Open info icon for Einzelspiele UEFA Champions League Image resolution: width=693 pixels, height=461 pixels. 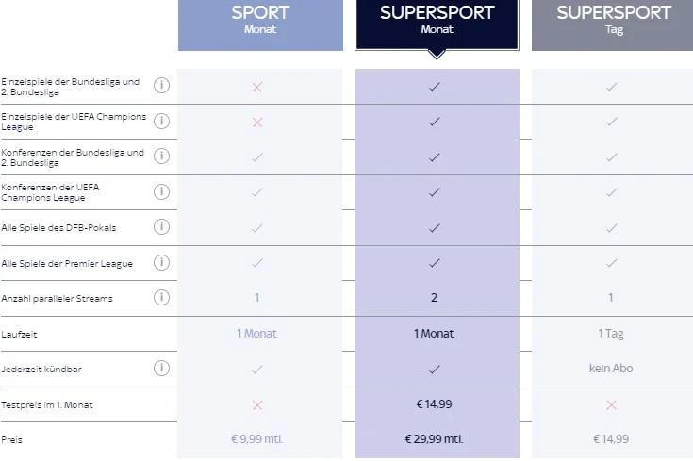(161, 121)
